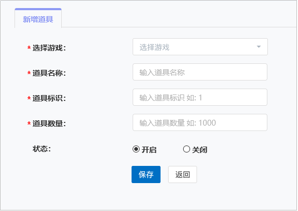Viewport: 298px width, 211px height.
Task: Select the 关闭 radio button
Action: tap(186, 149)
